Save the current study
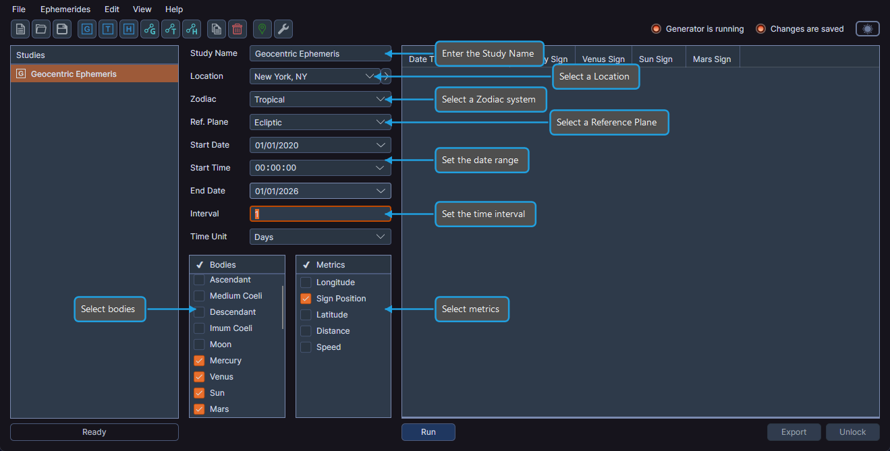The height and width of the screenshot is (451, 890). coord(61,29)
